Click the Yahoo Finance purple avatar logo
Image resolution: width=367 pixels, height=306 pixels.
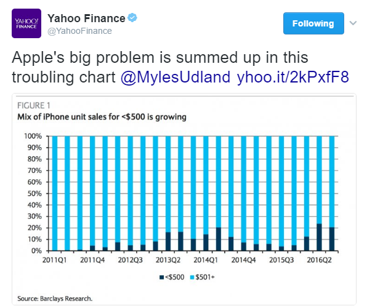[x=26, y=23]
